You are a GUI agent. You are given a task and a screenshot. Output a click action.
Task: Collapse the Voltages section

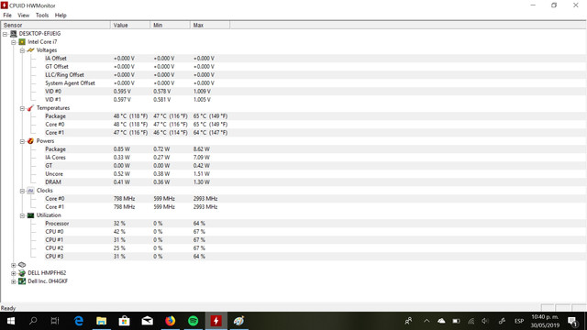[22, 50]
